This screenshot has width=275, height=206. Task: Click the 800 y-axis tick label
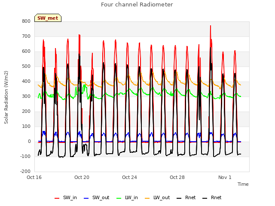click(26, 21)
